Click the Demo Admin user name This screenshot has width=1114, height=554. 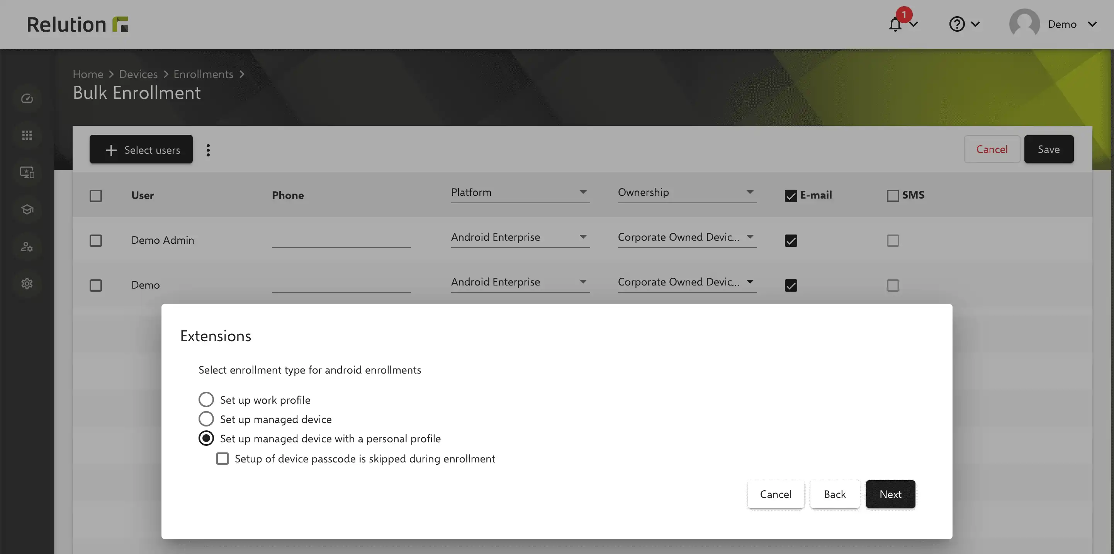click(x=163, y=240)
